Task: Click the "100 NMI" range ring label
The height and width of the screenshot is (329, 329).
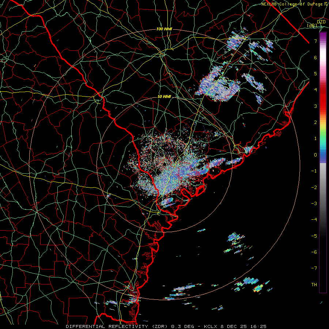Action: tap(164, 29)
